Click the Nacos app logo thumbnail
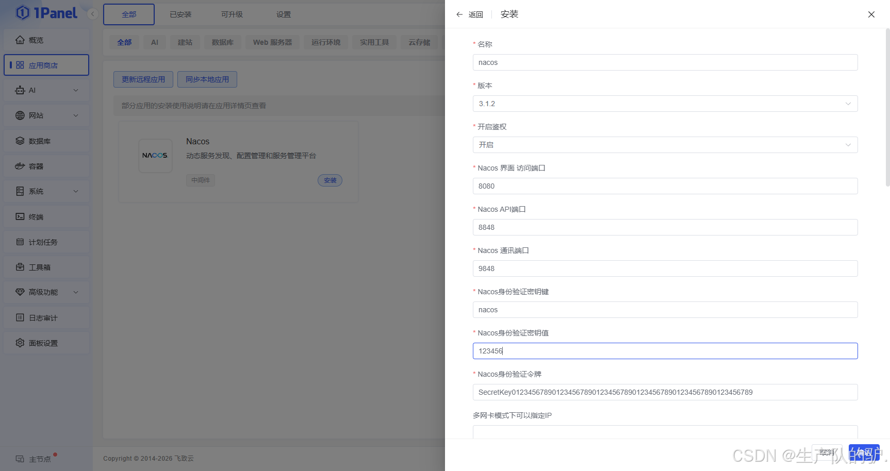This screenshot has width=890, height=471. click(x=155, y=156)
